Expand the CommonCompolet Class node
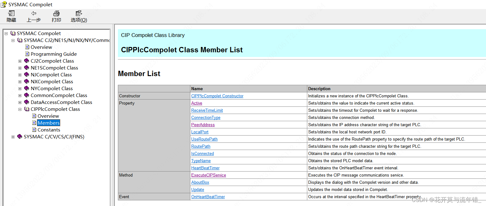Screen dimensions: 486x206 20,95
